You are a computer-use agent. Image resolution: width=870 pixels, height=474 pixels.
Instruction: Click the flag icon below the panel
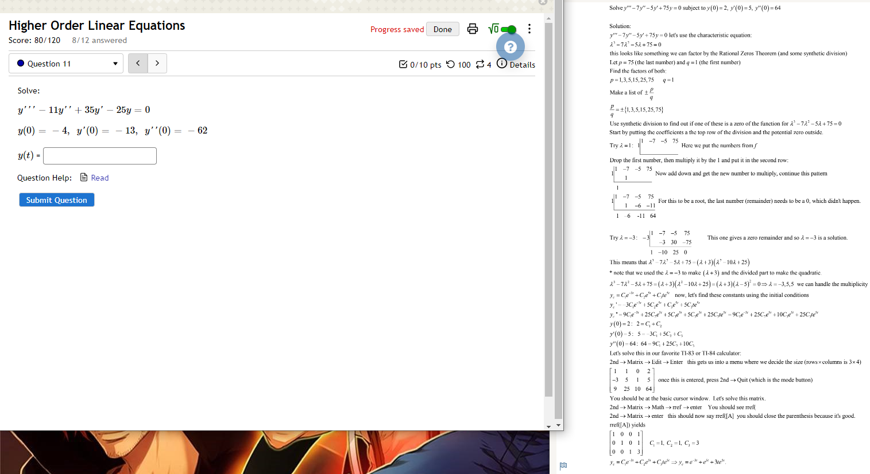[563, 466]
